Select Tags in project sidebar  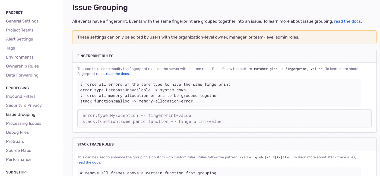(11, 48)
